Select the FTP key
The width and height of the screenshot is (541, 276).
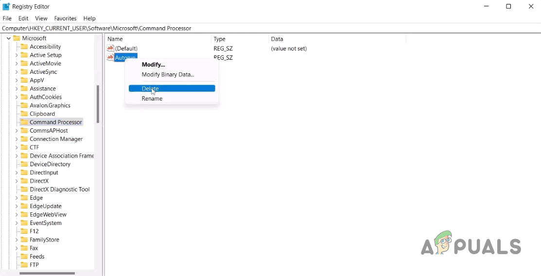click(x=34, y=265)
